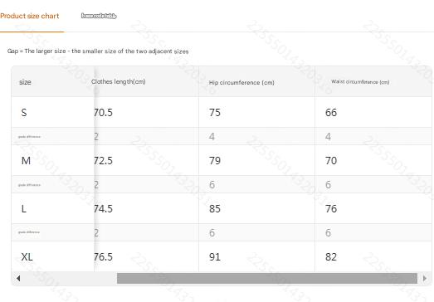Select the S size row label
434x302 pixels.
tap(24, 112)
